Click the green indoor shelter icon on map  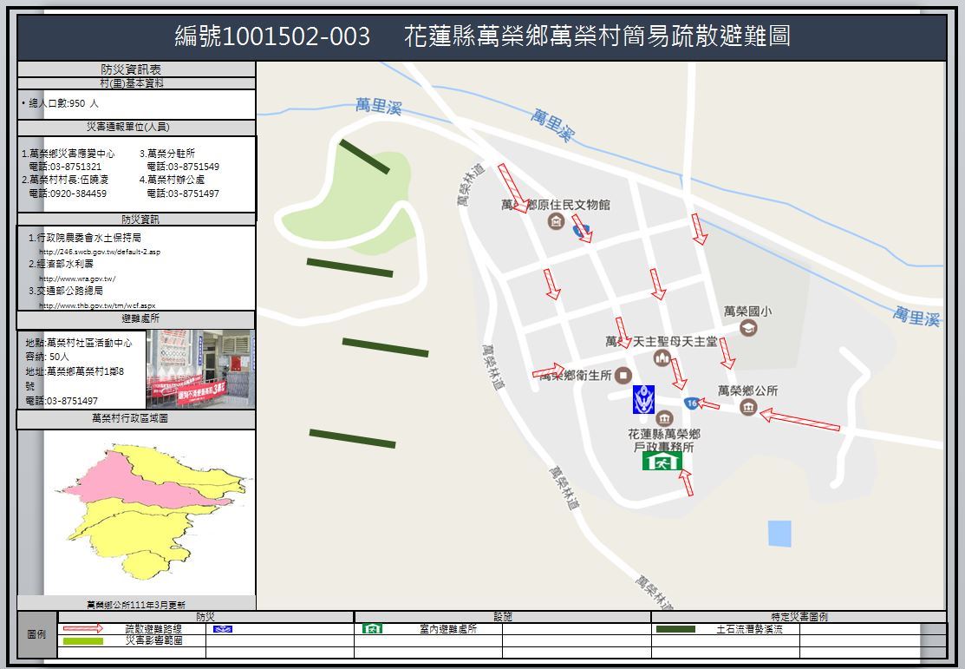660,461
